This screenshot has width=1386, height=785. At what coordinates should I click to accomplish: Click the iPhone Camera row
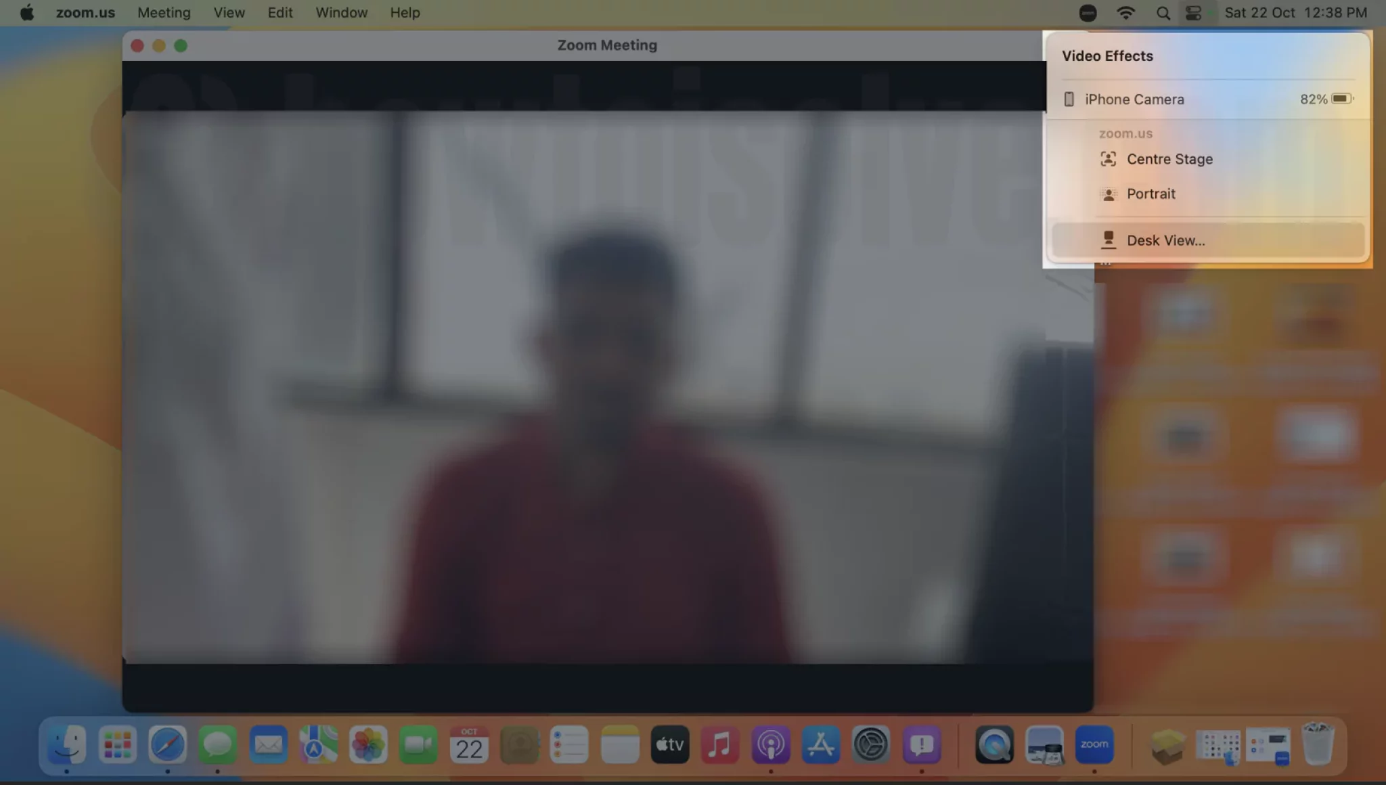pyautogui.click(x=1208, y=99)
